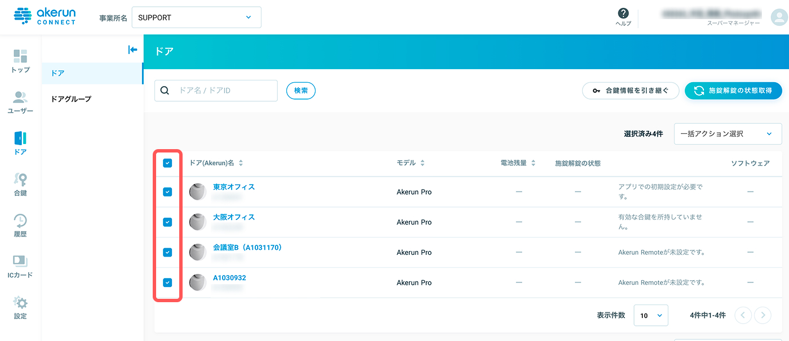Click 合鍵情報を引き継ぐ button
Screen dimensions: 789x341
point(631,91)
